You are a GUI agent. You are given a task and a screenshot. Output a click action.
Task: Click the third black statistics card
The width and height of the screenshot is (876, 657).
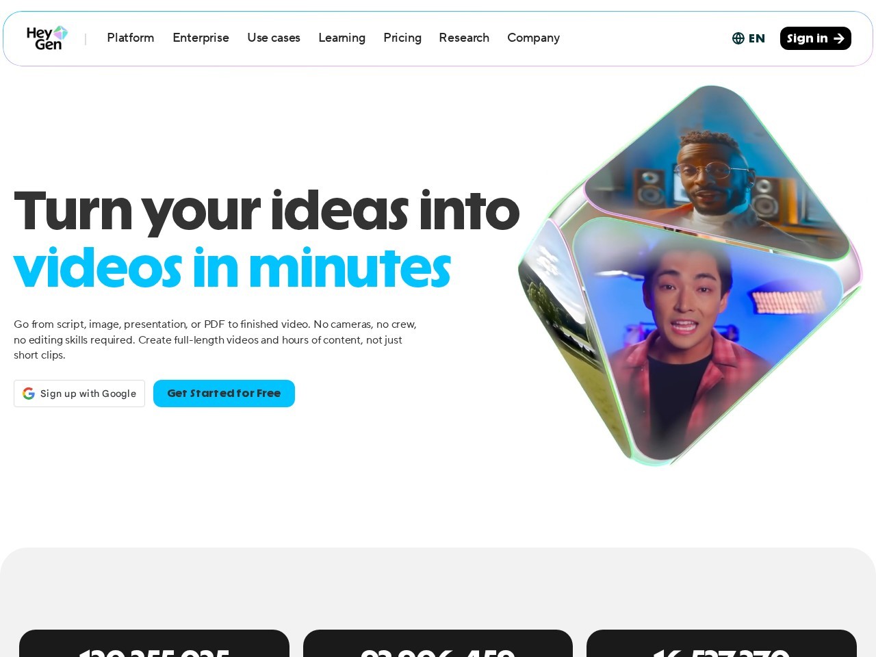click(721, 643)
